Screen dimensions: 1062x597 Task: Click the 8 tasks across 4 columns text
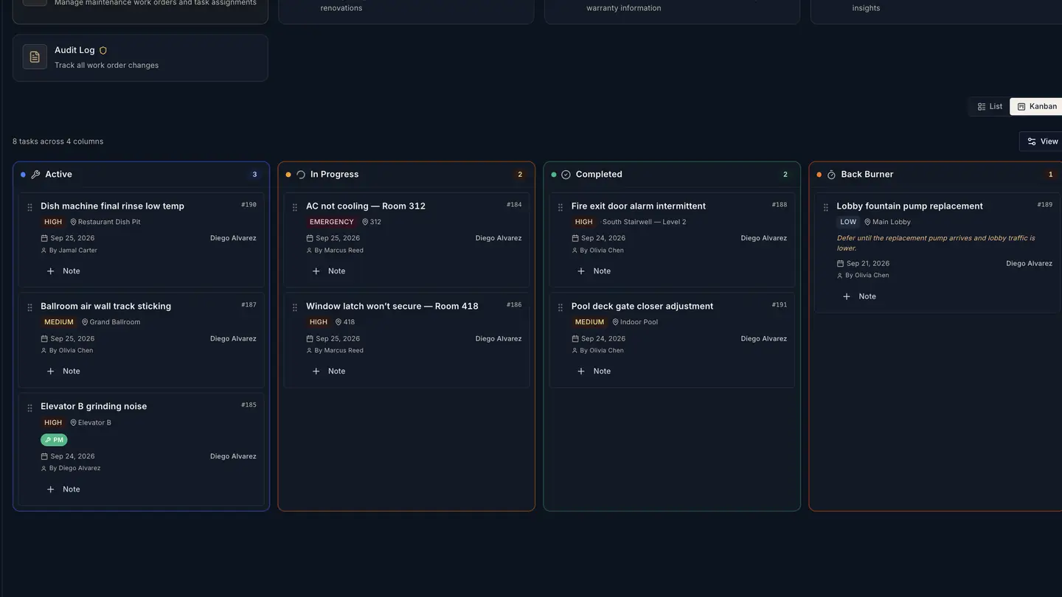click(x=58, y=142)
